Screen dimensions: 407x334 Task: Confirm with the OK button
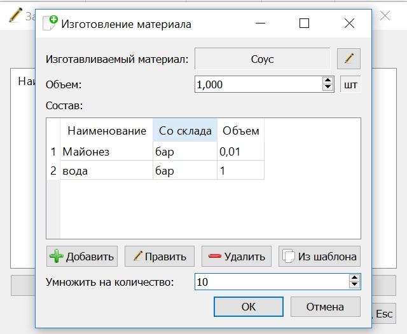click(249, 307)
